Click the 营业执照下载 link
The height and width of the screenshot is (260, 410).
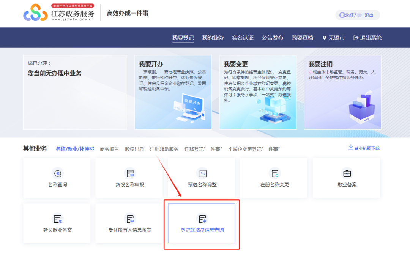point(367,148)
